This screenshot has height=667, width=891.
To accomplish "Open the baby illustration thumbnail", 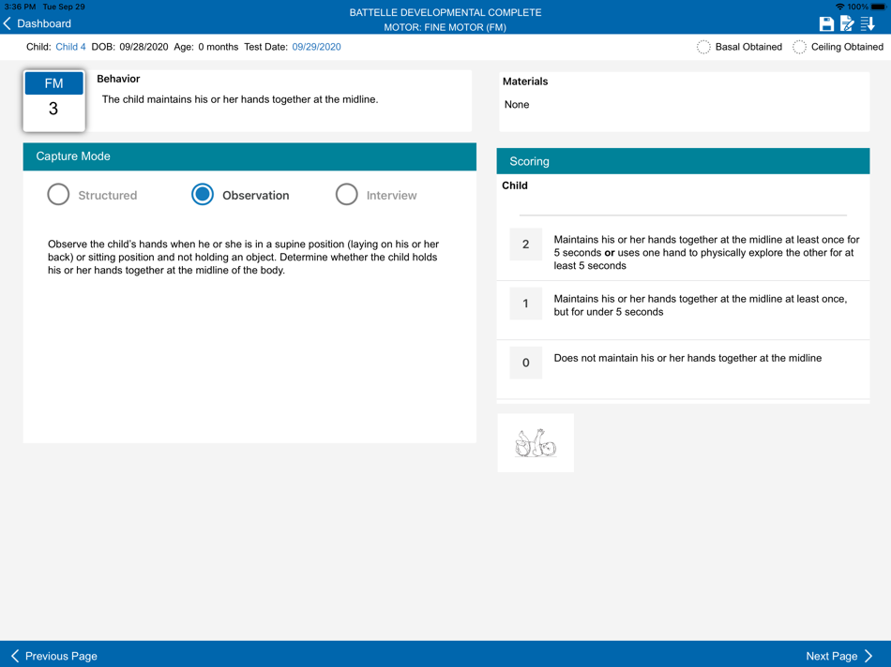I will pyautogui.click(x=536, y=443).
